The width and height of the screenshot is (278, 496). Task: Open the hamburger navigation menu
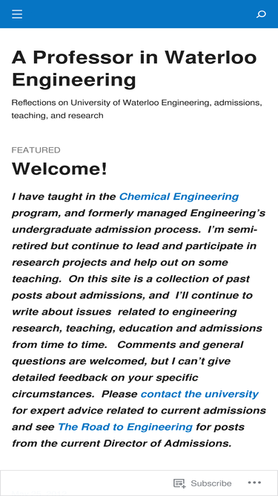pos(17,14)
